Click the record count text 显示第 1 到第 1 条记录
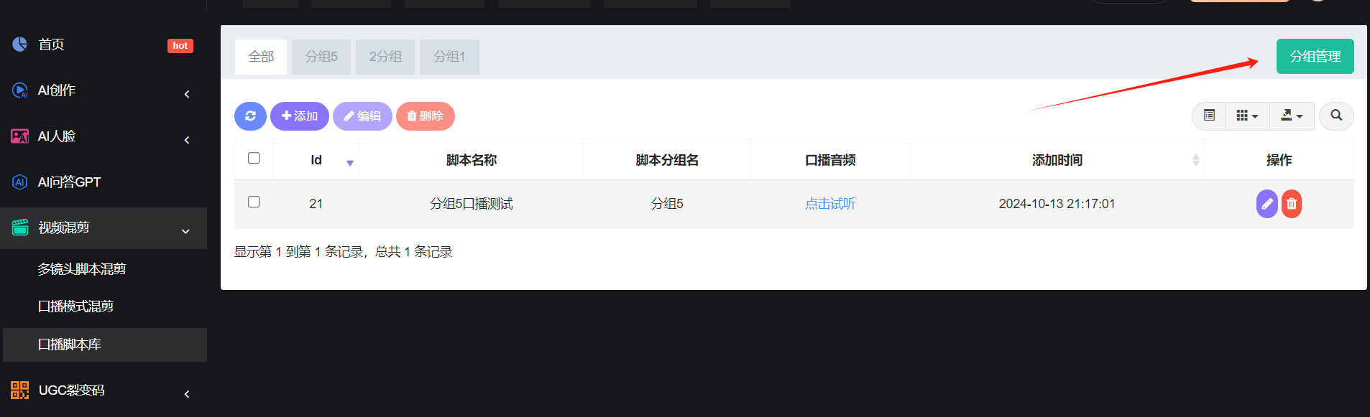This screenshot has height=417, width=1370. pyautogui.click(x=298, y=252)
